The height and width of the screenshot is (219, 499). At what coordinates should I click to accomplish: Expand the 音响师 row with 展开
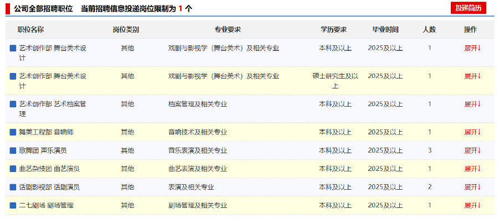point(472,132)
